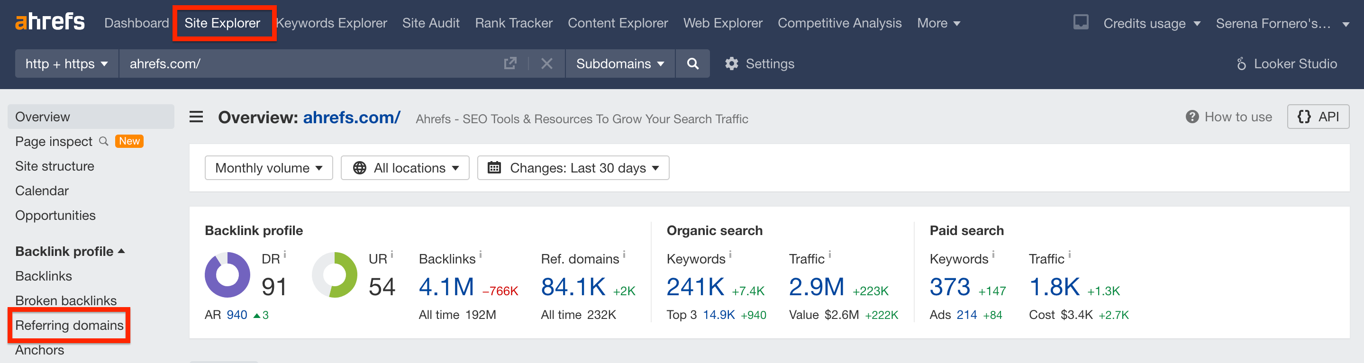Click the Ahrefs logo

point(50,22)
